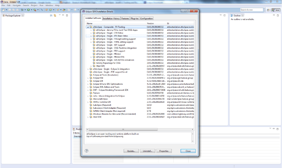This screenshot has width=282, height=168.
Task: Sort by the Name column header
Action: [116, 23]
